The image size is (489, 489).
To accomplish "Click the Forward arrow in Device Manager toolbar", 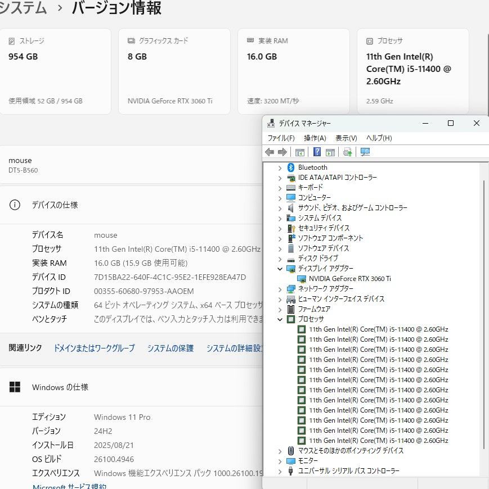I will pyautogui.click(x=282, y=152).
